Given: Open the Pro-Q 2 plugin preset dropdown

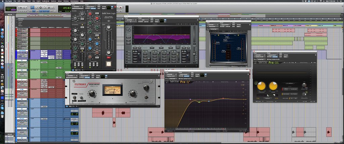Looking at the screenshot, I should (x=184, y=74).
